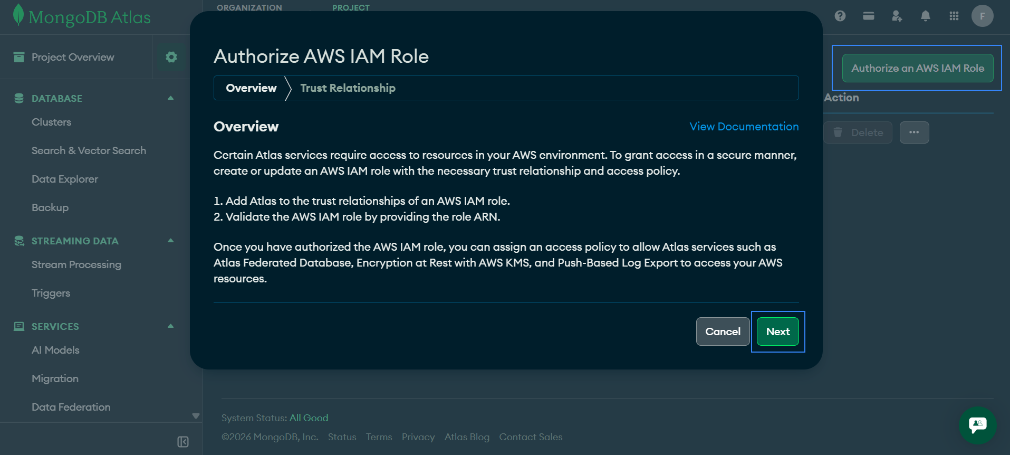Viewport: 1010px width, 455px height.
Task: Click the trash icon in Delete button
Action: [838, 132]
